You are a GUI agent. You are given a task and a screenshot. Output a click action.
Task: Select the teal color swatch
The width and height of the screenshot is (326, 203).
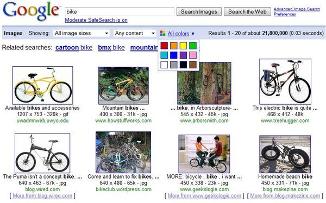(x=164, y=55)
